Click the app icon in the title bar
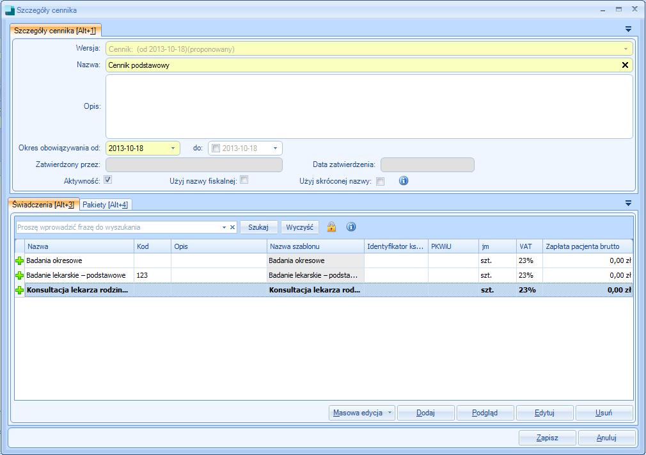 click(x=10, y=10)
